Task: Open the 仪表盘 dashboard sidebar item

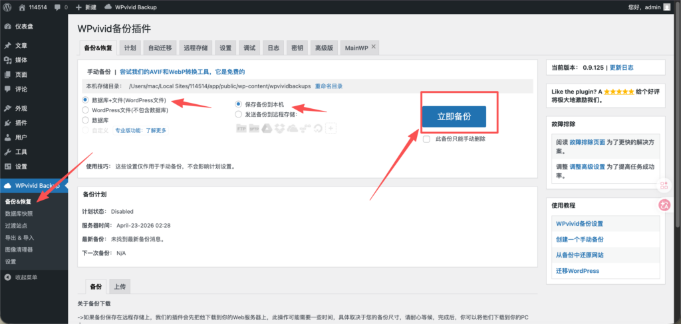Action: pyautogui.click(x=34, y=27)
